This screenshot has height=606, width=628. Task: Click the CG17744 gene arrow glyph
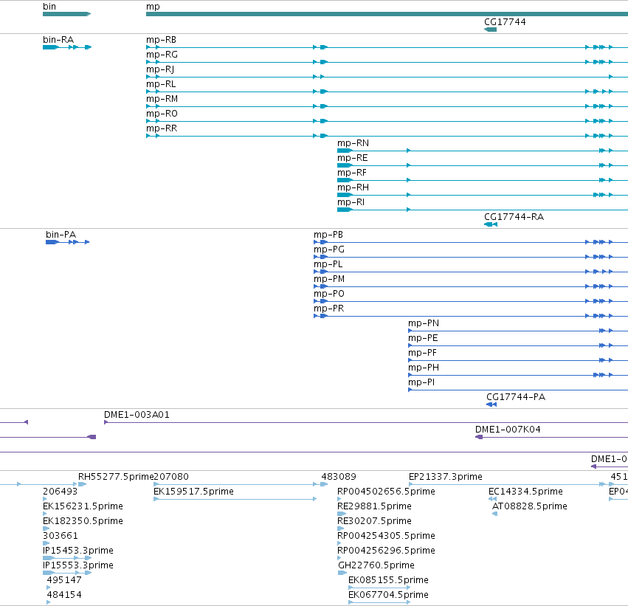click(x=490, y=30)
